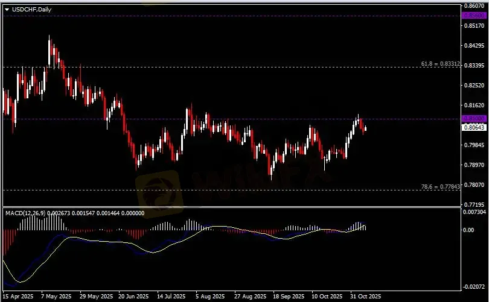Image resolution: width=489 pixels, height=302 pixels.
Task: Select the MACD(12,26,9) indicator label
Action: 25,213
